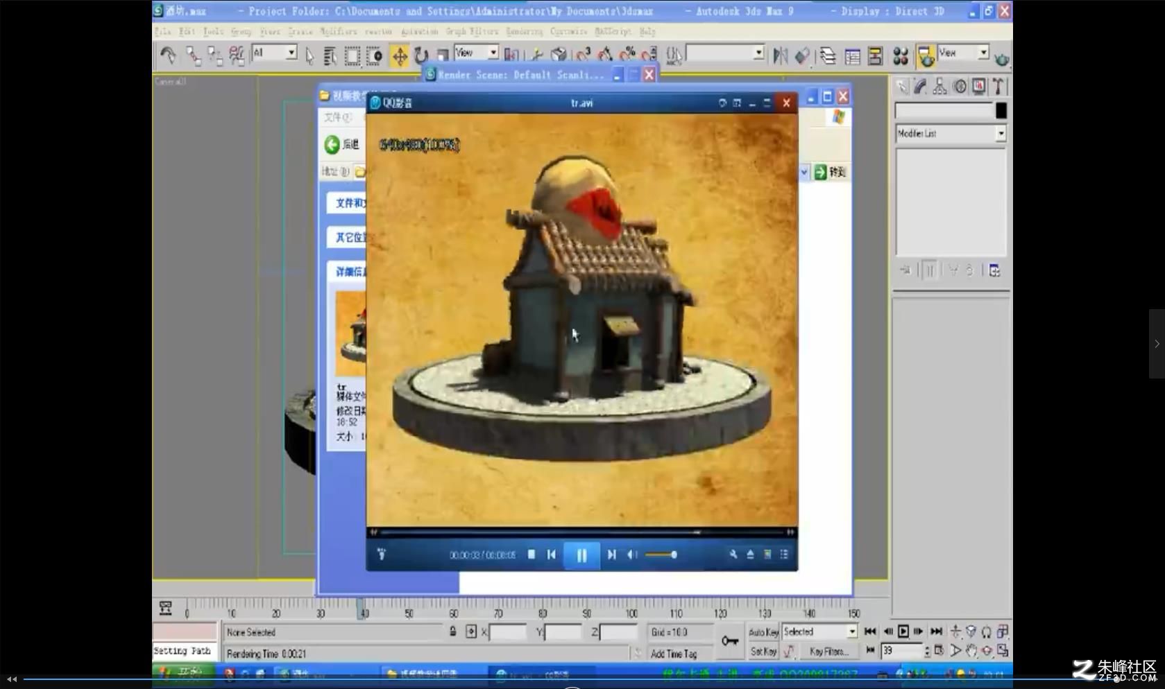1165x689 pixels.
Task: Activate the Select and Move tool
Action: tap(400, 55)
